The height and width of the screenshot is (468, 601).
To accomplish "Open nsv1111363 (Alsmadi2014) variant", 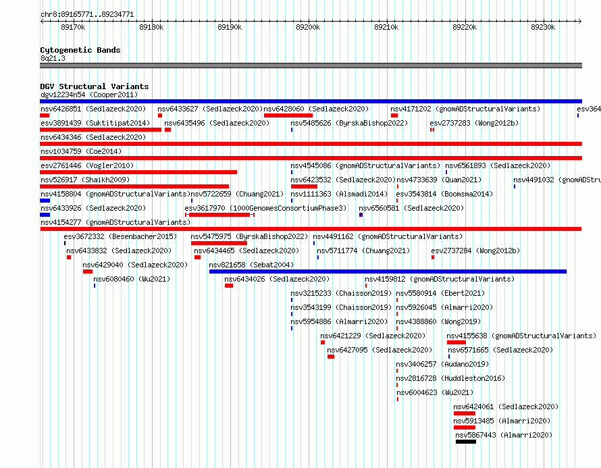I will (x=339, y=194).
